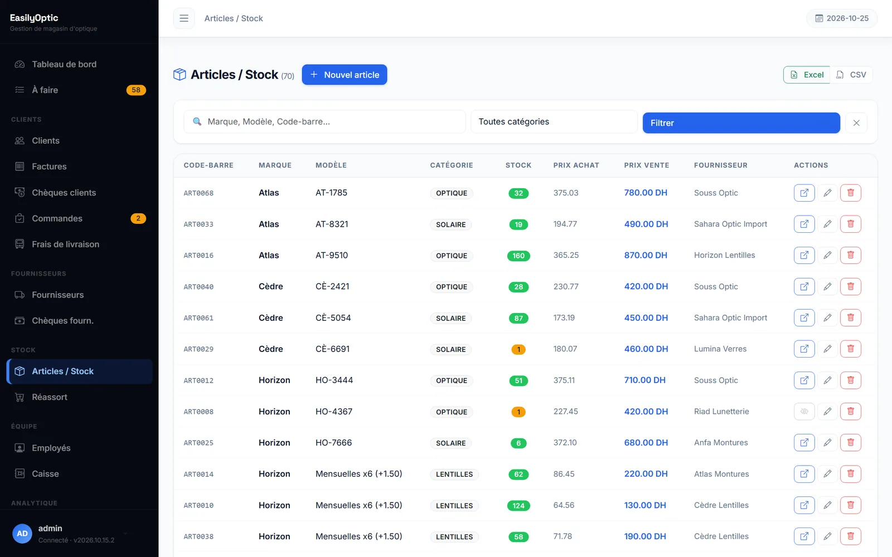The image size is (892, 557).
Task: Clear filters with the X button
Action: coord(856,123)
